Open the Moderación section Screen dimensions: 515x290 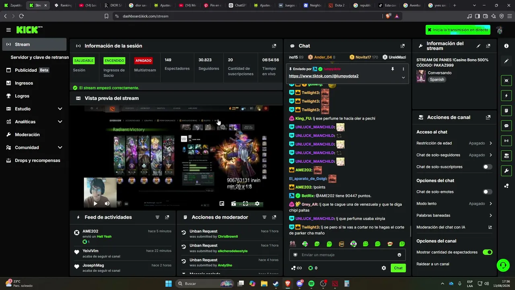tap(34, 135)
